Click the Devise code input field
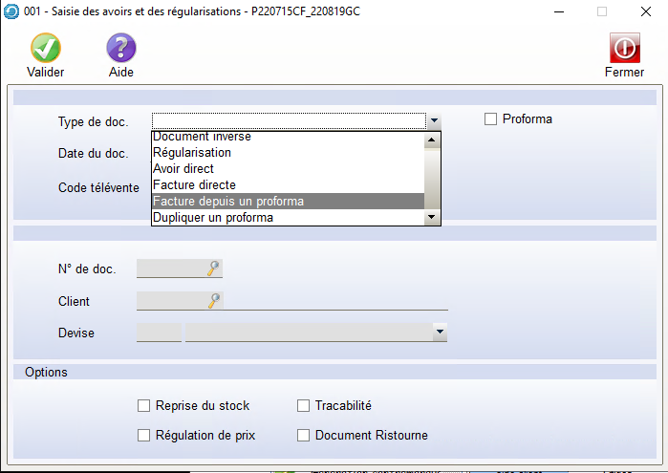Image resolution: width=668 pixels, height=473 pixels. tap(159, 333)
